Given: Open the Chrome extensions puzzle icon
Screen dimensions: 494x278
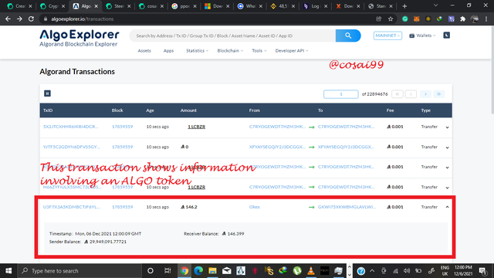Looking at the screenshot, I should pyautogui.click(x=462, y=19).
